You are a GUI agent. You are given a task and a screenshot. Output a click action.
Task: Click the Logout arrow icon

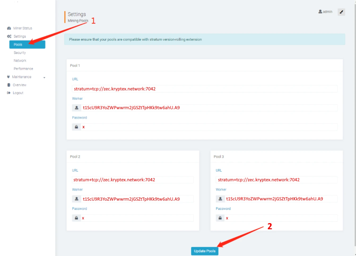click(9, 93)
